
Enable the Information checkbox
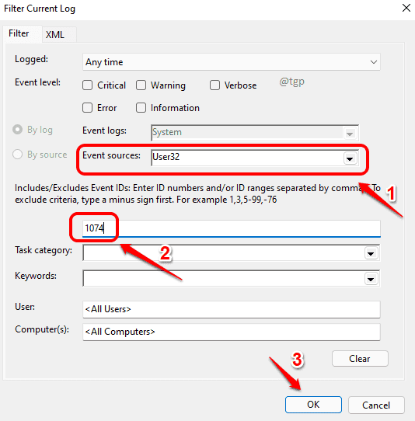[141, 108]
